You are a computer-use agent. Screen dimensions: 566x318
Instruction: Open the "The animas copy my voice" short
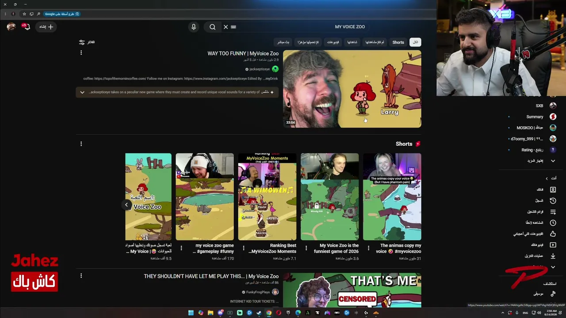point(392,197)
